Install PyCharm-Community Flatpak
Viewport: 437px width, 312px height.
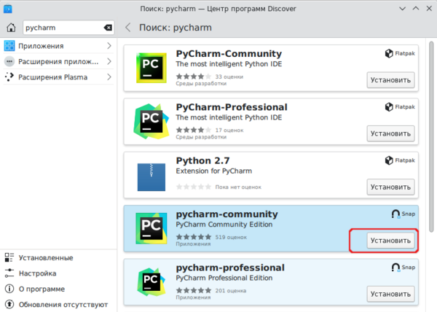coord(390,80)
